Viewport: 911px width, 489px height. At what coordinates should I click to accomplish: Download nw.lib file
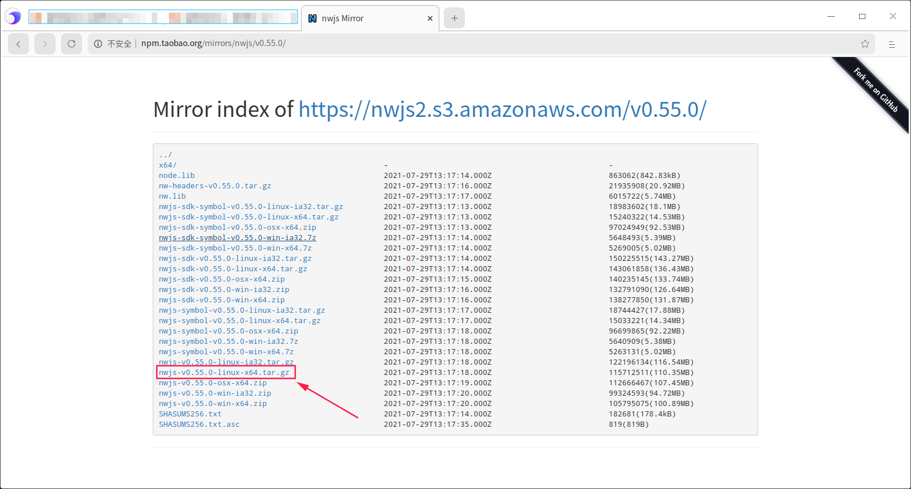click(172, 196)
